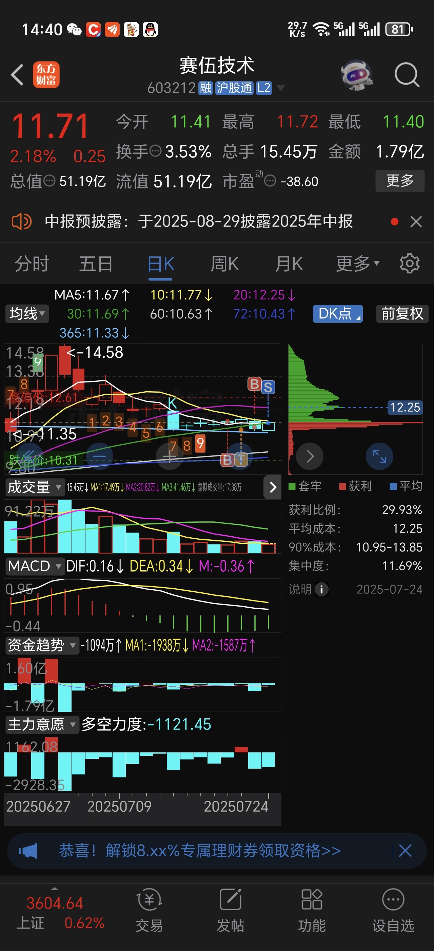Open the 主力意愿 indicator dropdown
Viewport: 434px width, 951px height.
click(42, 724)
